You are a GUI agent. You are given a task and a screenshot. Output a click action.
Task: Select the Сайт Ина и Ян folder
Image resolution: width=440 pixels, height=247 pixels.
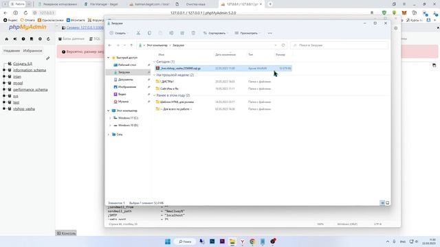click(169, 89)
